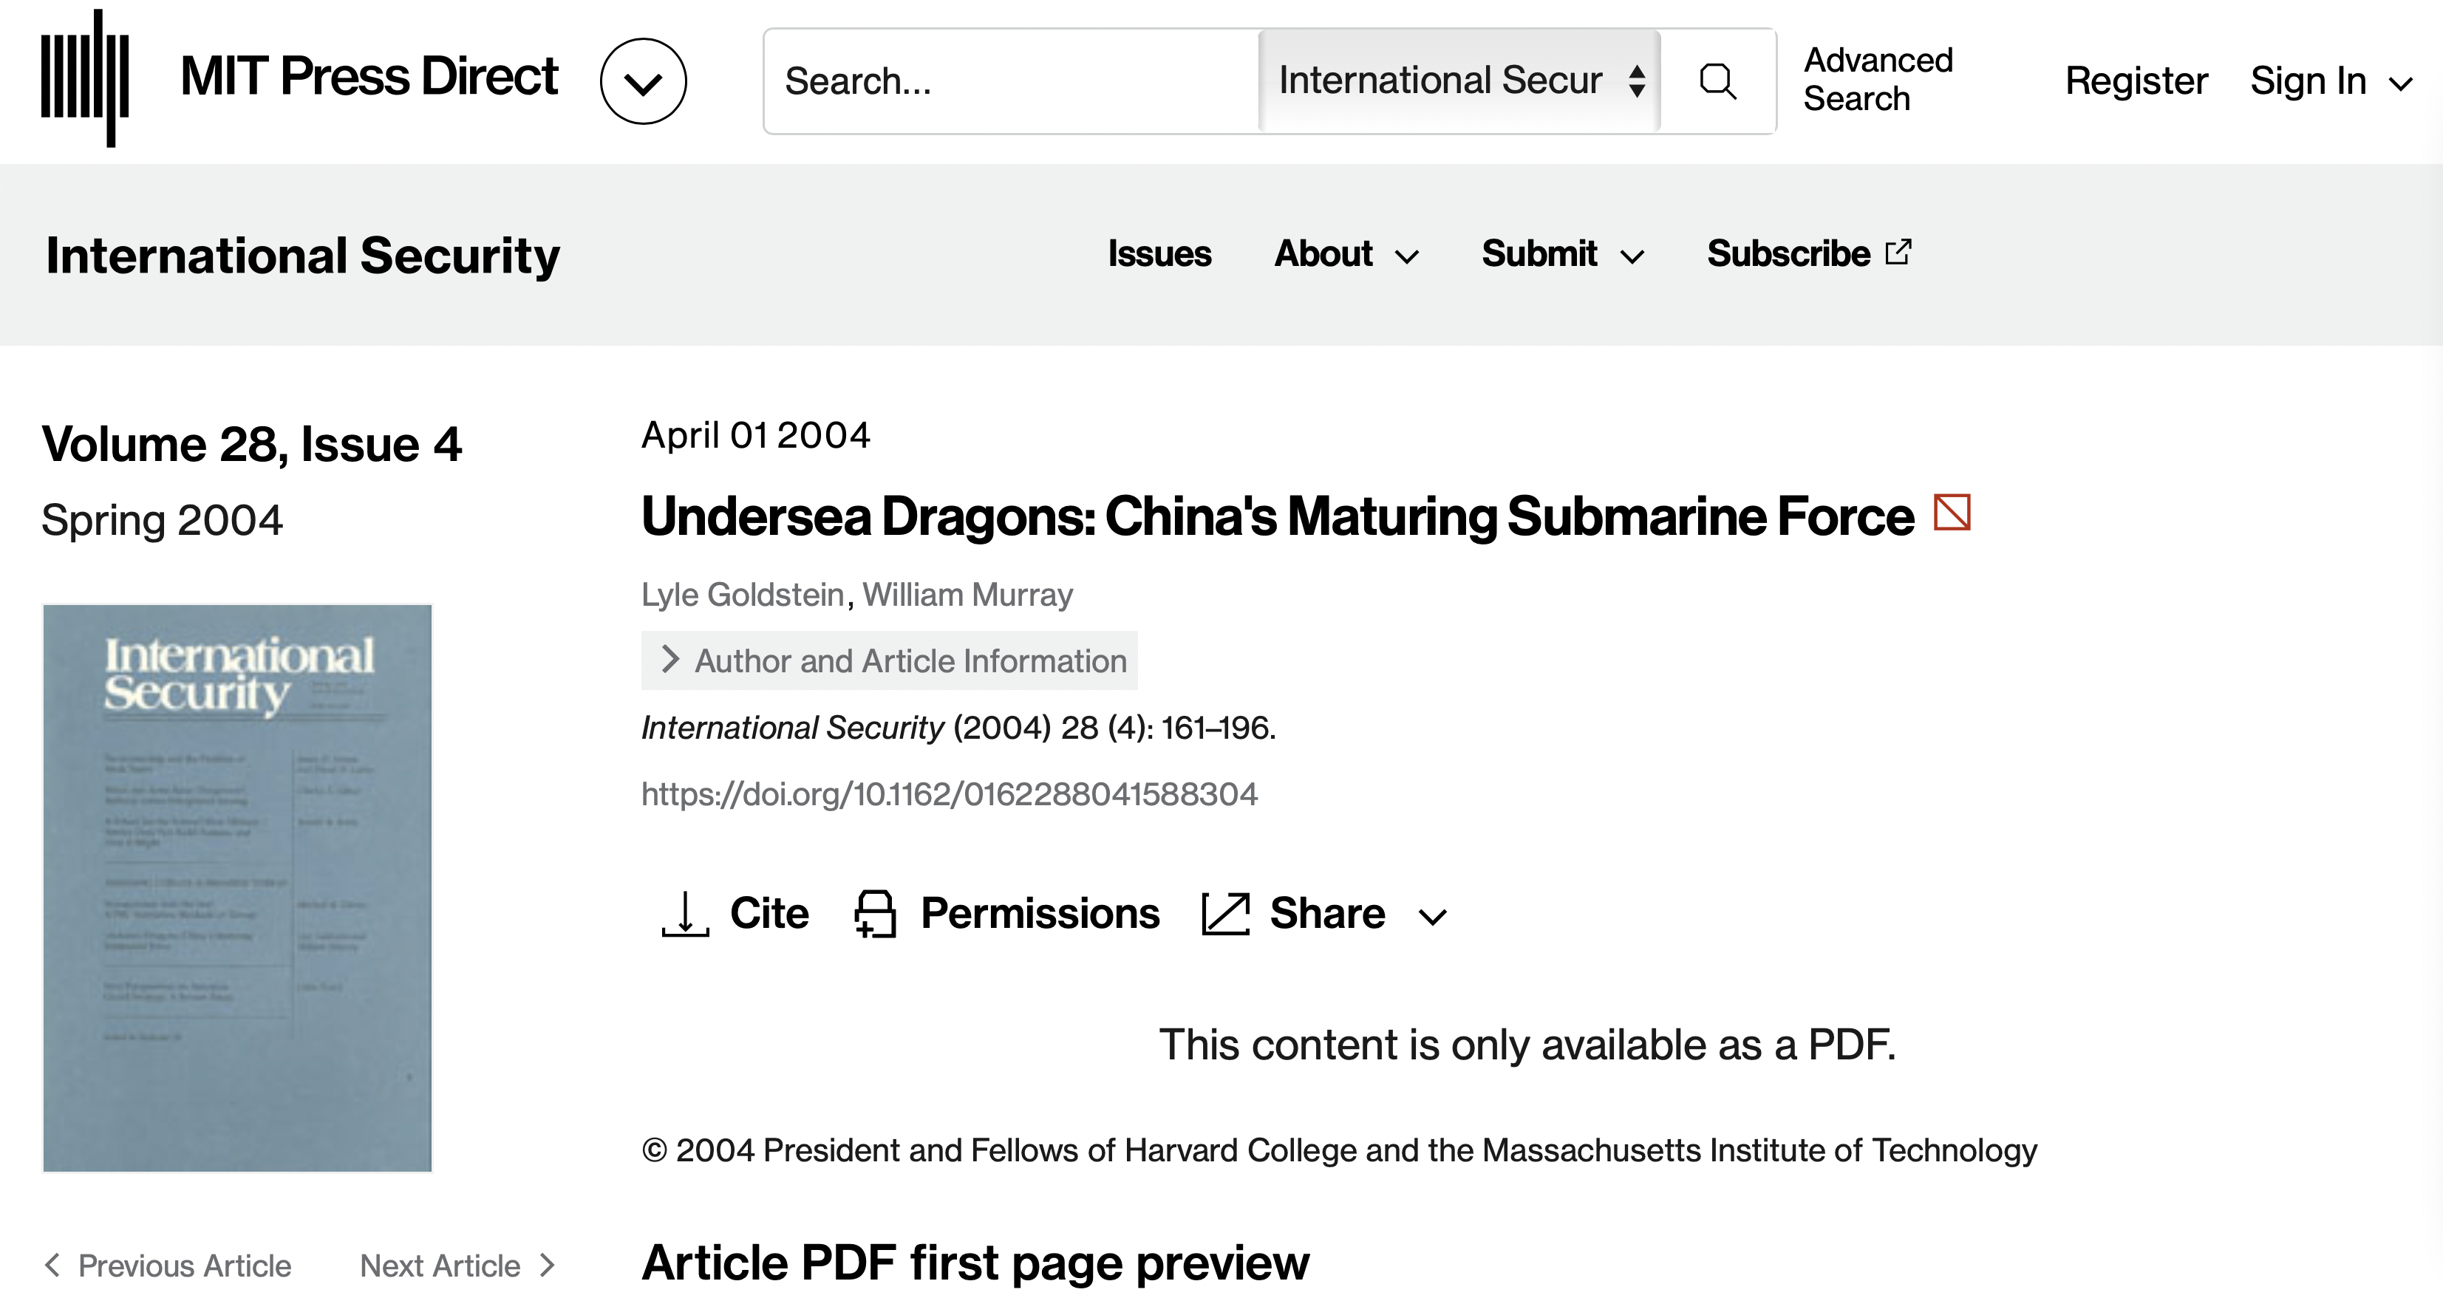Screen dimensions: 2443x1315
Task: Click the Submit menu chevron
Action: (1632, 257)
